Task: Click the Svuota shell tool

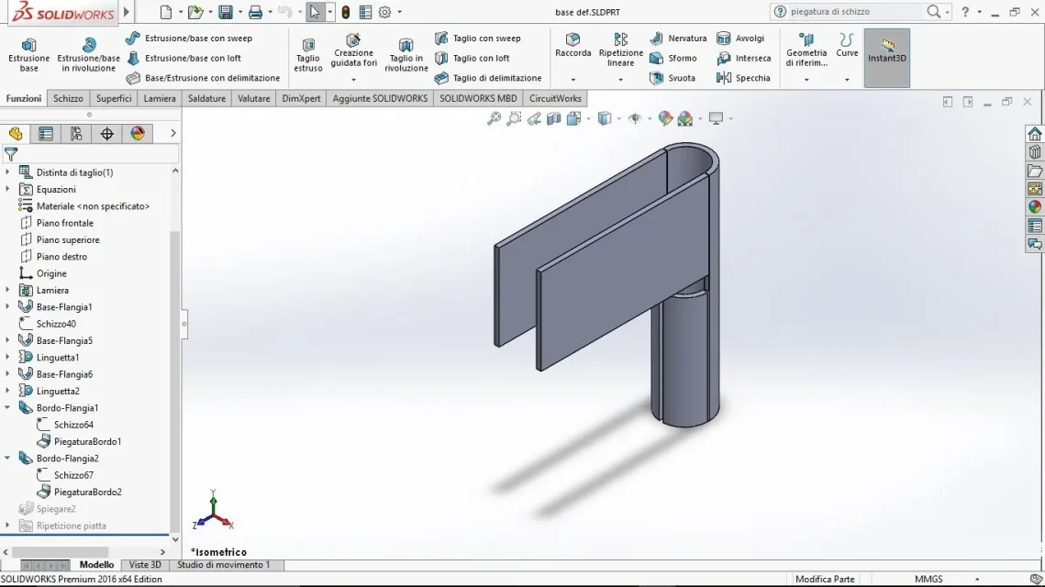Action: 673,78
